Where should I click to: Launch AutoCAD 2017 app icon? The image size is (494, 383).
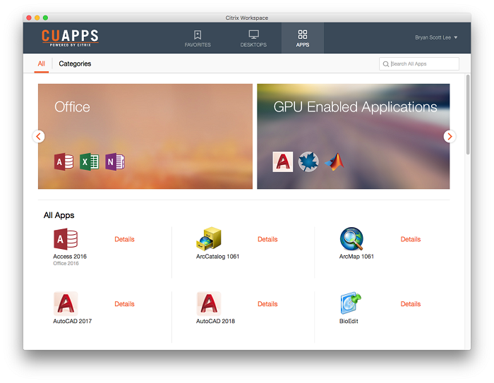pos(66,303)
